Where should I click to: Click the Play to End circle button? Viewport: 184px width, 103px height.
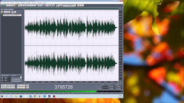click(x=11, y=86)
